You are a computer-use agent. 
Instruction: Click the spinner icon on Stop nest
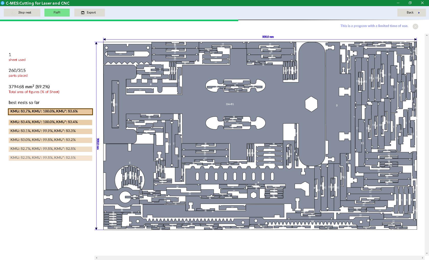[14, 13]
